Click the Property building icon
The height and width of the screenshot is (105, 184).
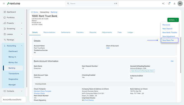tap(5, 23)
